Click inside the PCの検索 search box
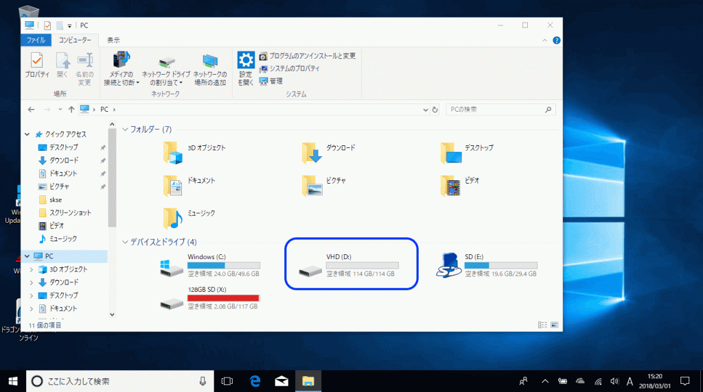 click(x=500, y=110)
